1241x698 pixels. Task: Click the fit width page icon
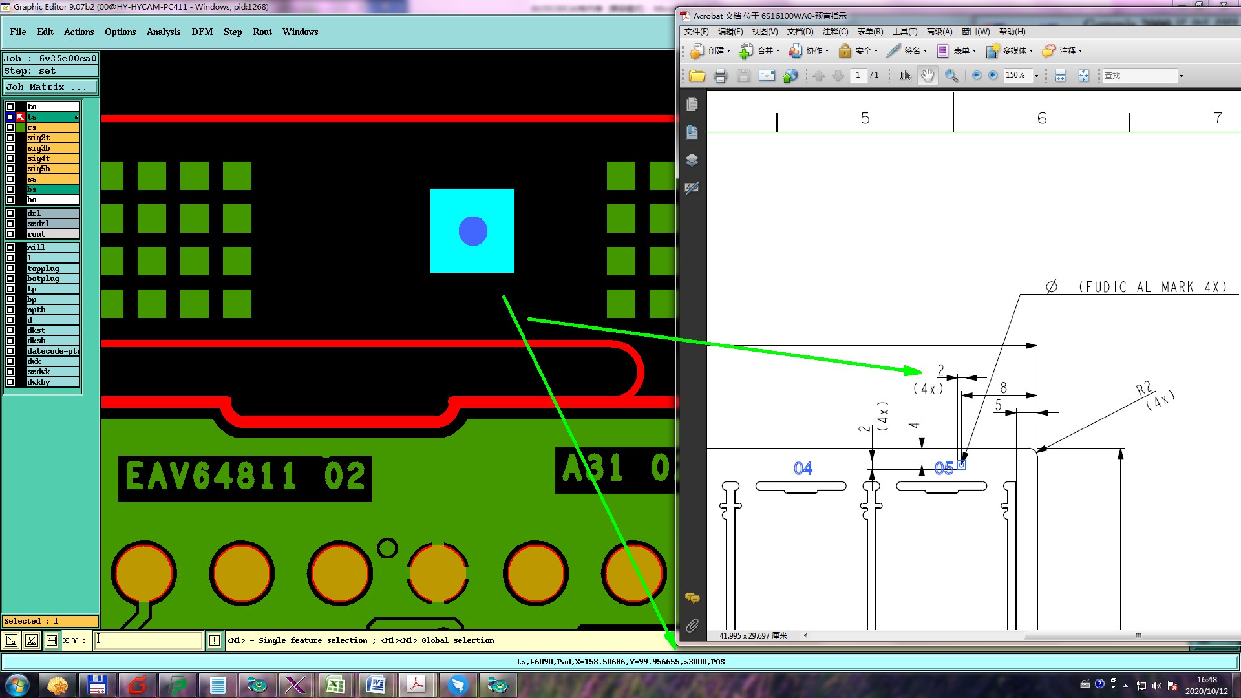[1060, 76]
